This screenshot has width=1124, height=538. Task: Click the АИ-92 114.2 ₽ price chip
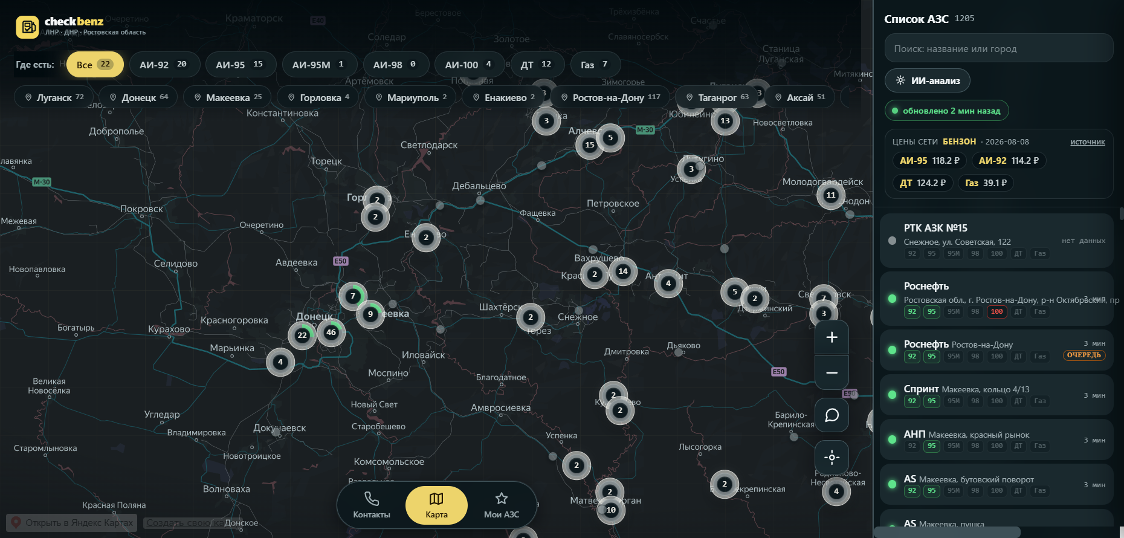click(1009, 161)
